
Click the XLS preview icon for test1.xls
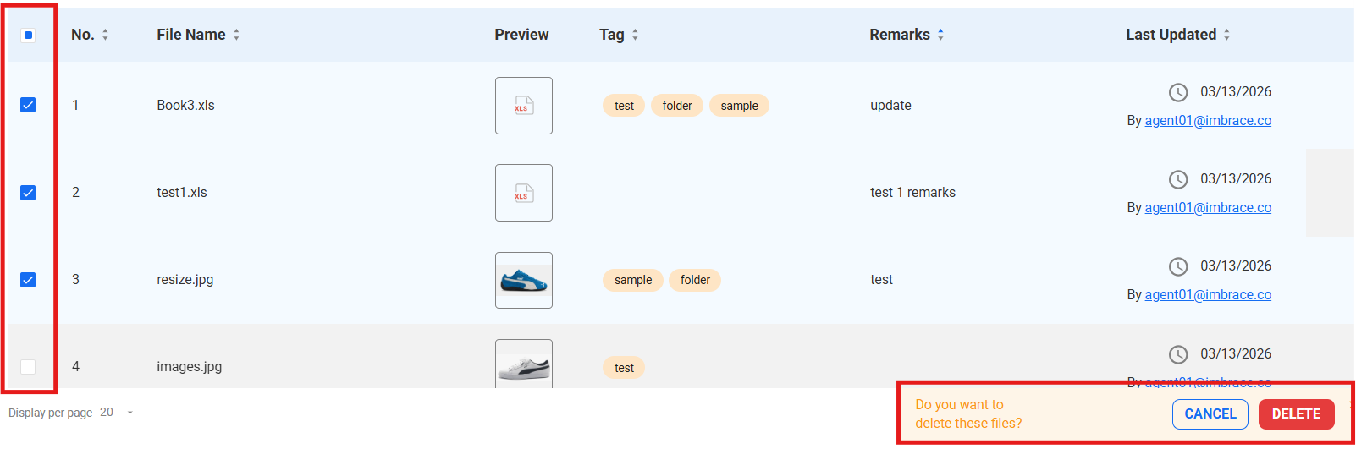click(524, 193)
